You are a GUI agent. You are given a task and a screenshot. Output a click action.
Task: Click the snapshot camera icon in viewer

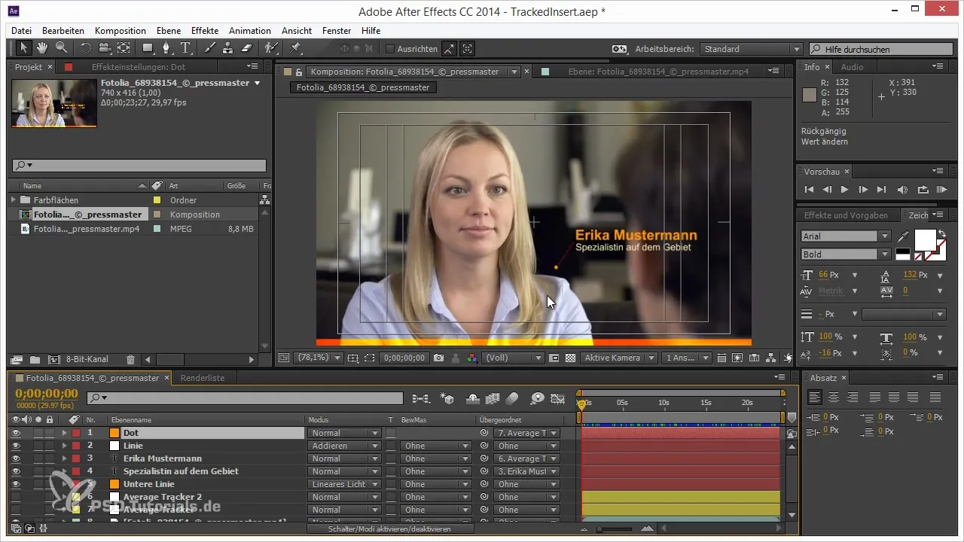tap(438, 358)
